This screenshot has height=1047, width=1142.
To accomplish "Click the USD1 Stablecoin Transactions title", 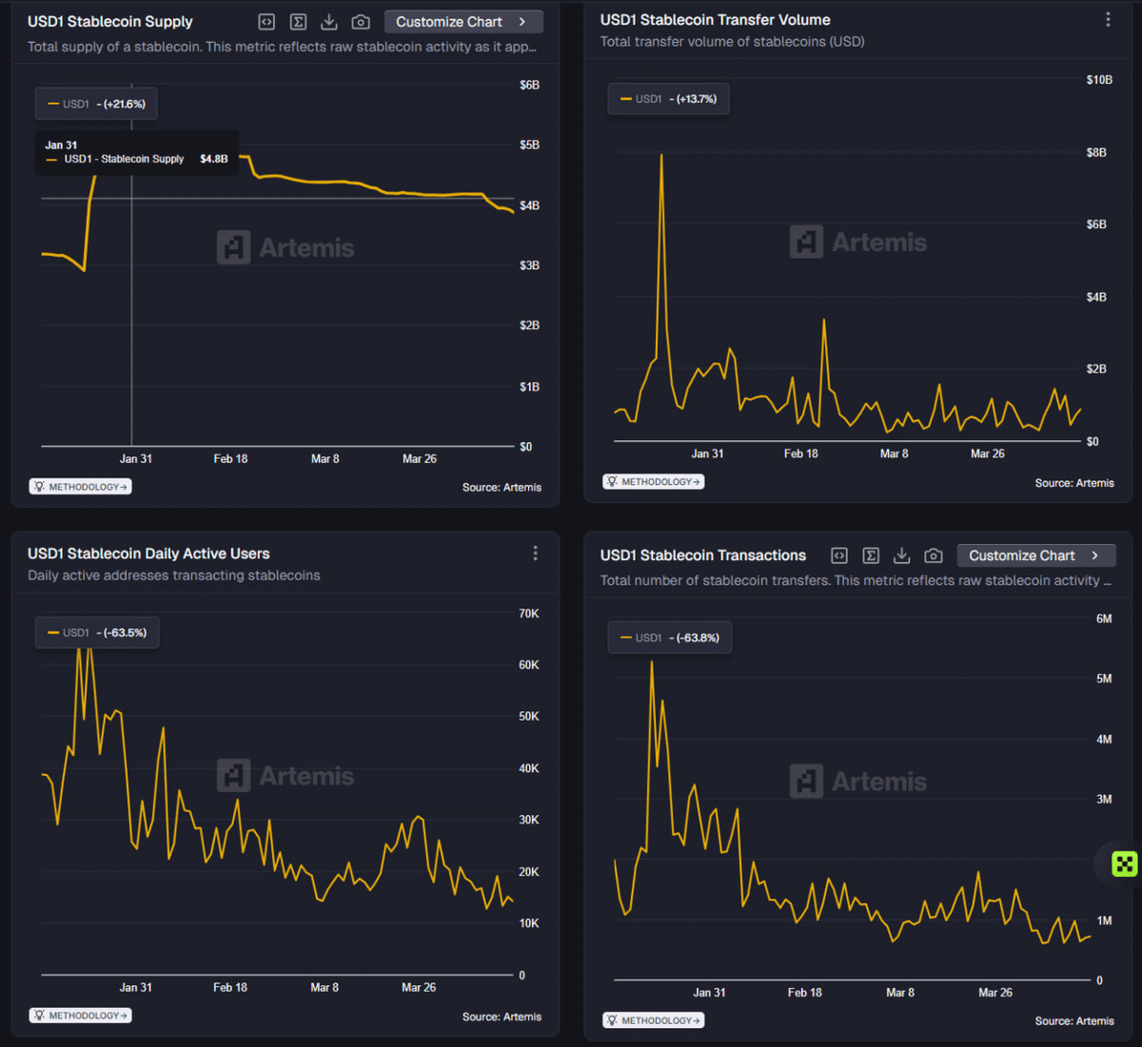I will tap(703, 555).
